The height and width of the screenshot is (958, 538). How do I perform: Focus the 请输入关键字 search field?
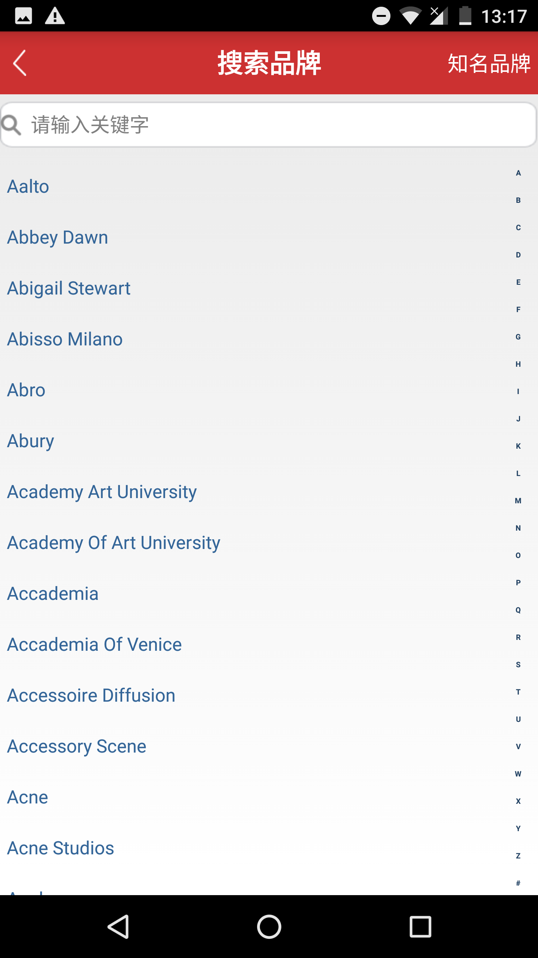click(x=269, y=125)
